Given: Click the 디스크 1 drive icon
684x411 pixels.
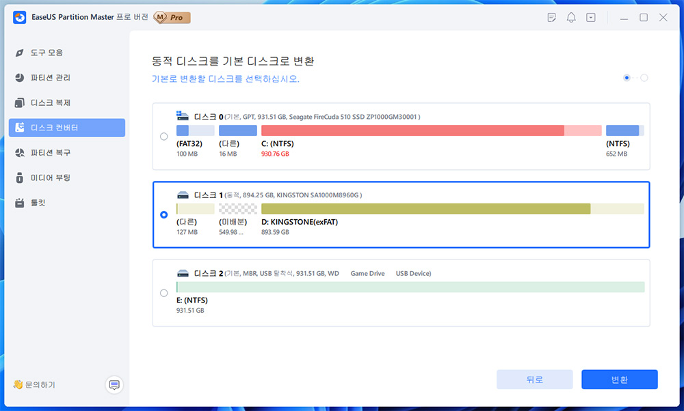Looking at the screenshot, I should (183, 195).
